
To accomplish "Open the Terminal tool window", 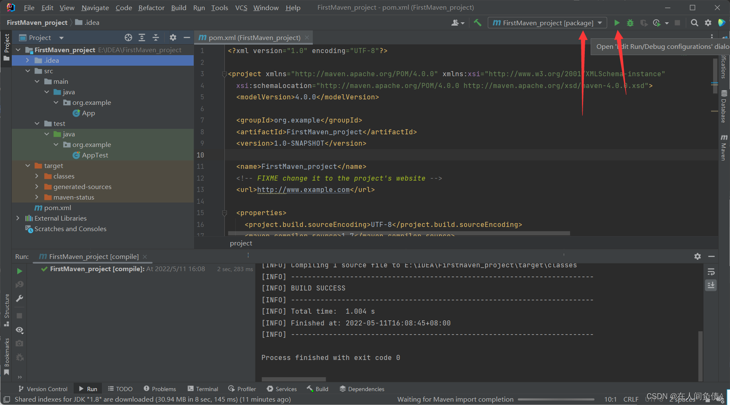I will [203, 389].
